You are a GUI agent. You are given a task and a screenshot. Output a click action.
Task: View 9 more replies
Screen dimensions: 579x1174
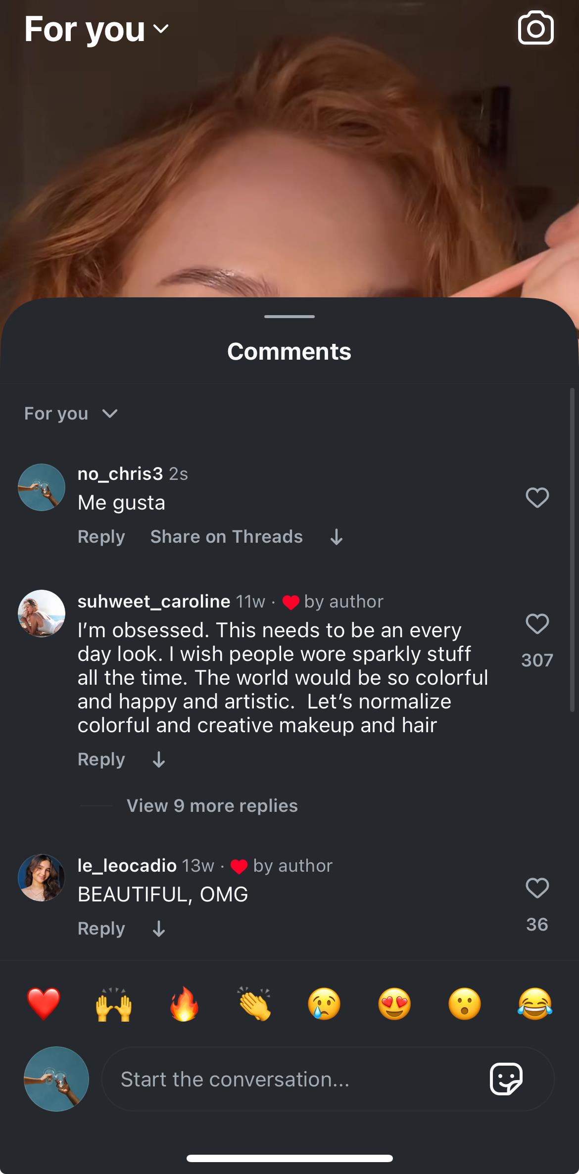click(x=212, y=806)
